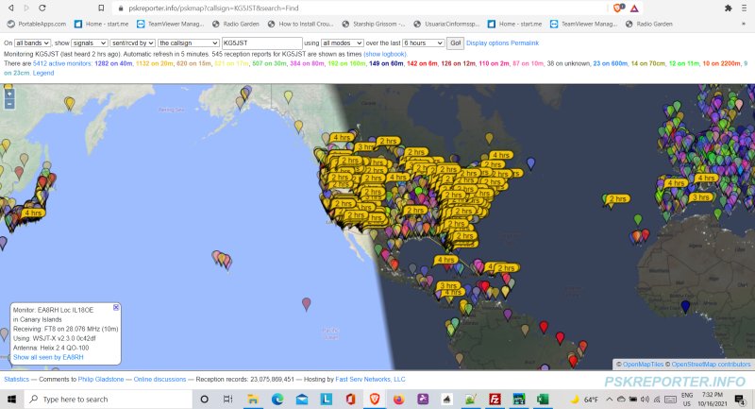The width and height of the screenshot is (755, 409).
Task: Click the browser address bar URL
Action: [x=213, y=9]
